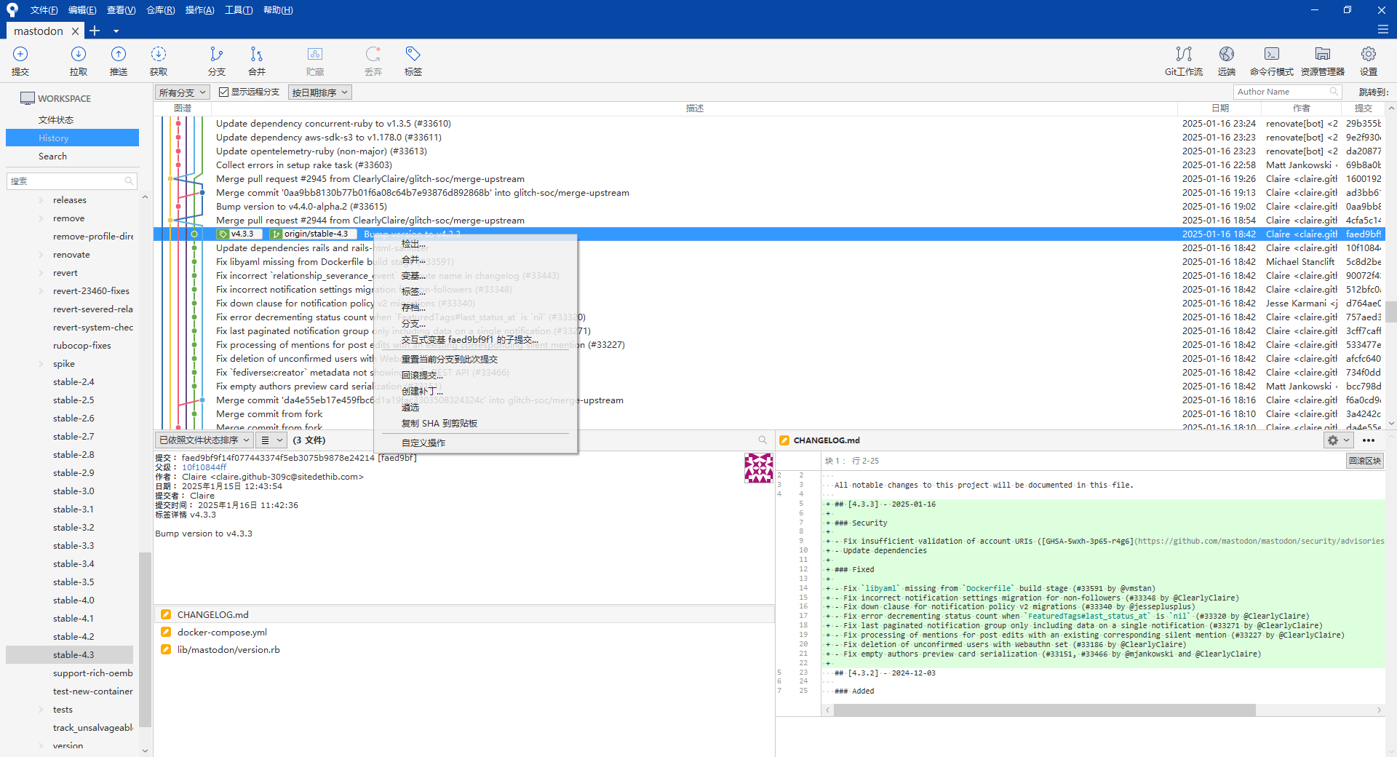This screenshot has height=757, width=1397.
Task: Open the 所有分支 branch filter dropdown
Action: tap(183, 92)
